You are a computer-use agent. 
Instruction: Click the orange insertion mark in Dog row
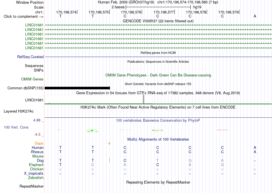[109, 160]
